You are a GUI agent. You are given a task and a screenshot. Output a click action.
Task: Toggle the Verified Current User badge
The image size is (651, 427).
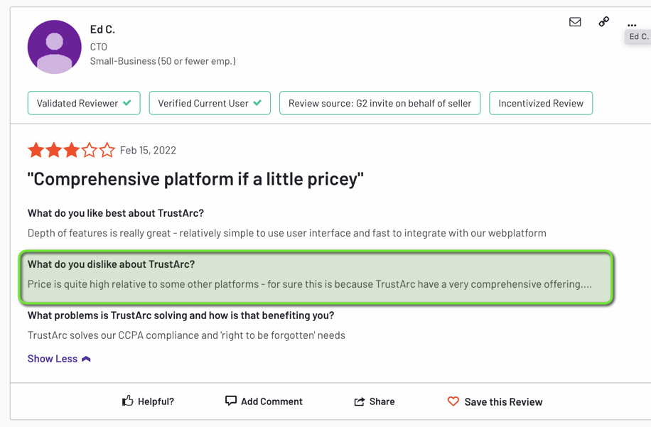[209, 102]
